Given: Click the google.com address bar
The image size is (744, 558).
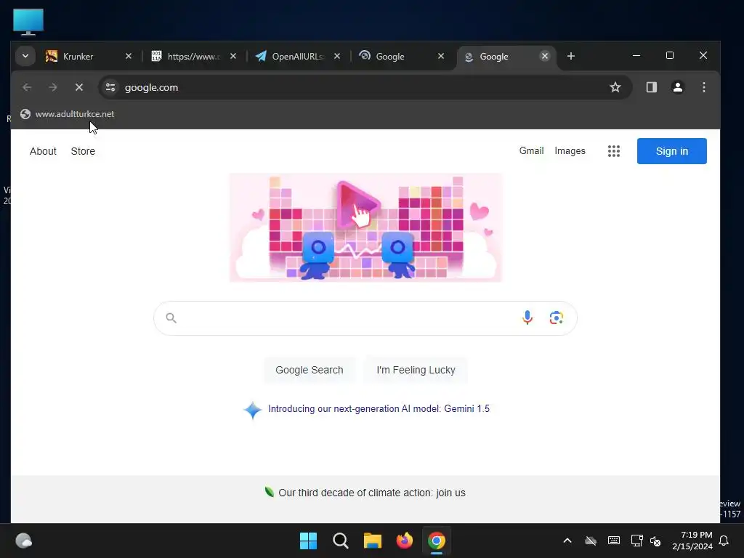Looking at the screenshot, I should click(x=365, y=87).
